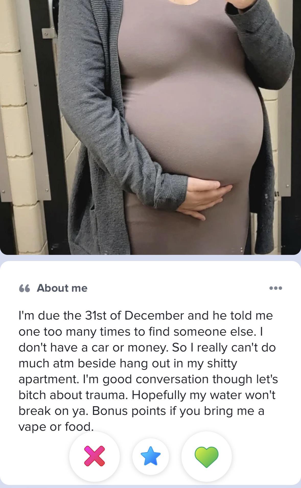301x488 pixels.
Task: Select the About me heading
Action: (x=62, y=288)
